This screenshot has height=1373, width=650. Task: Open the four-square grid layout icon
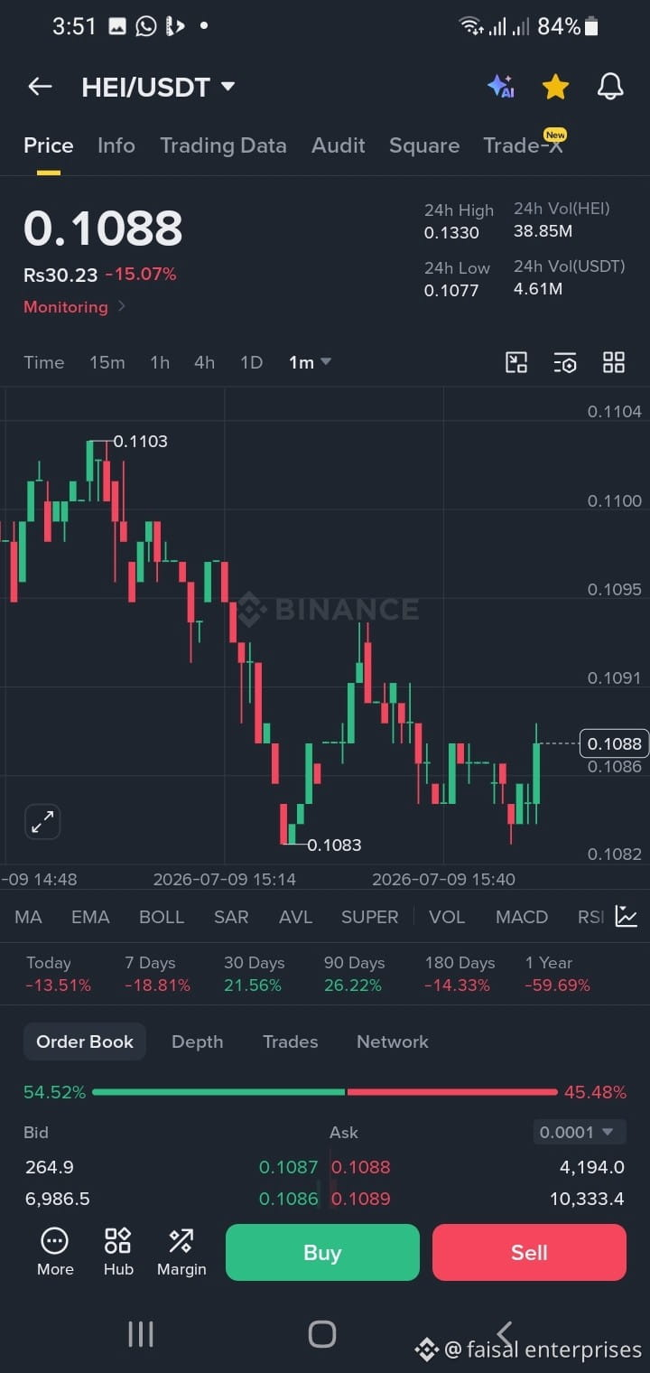[x=614, y=362]
